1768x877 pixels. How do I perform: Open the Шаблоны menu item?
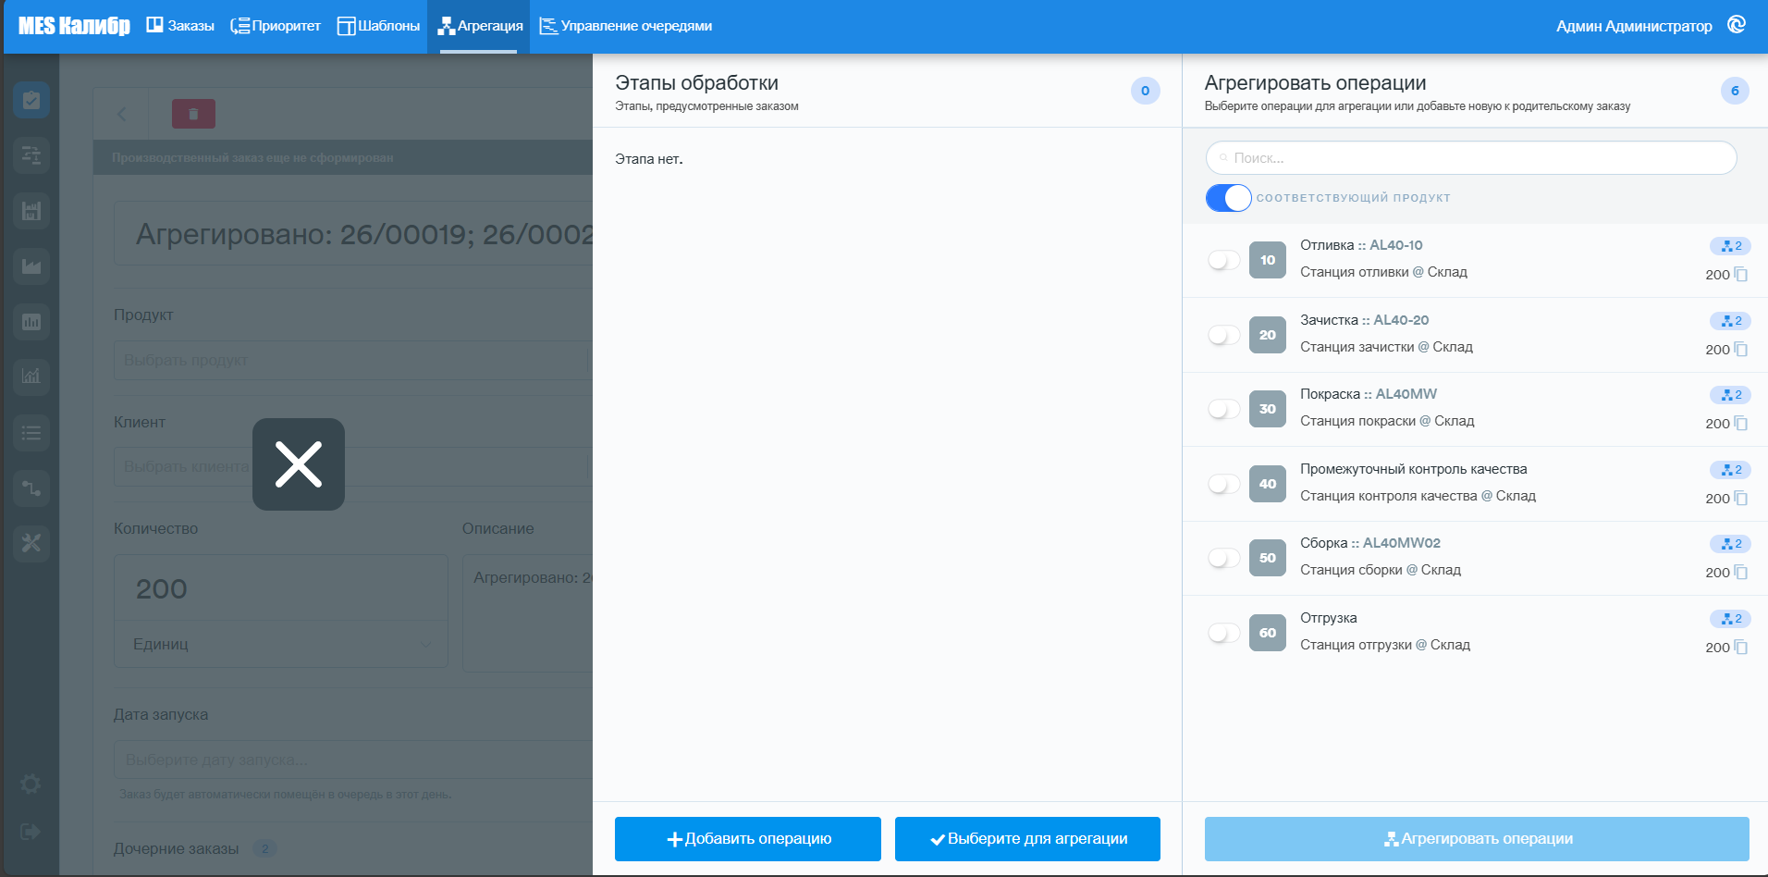378,26
